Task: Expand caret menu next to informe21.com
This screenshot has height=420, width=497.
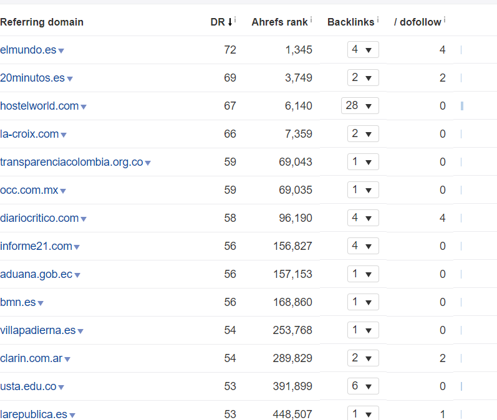Action: coord(77,247)
